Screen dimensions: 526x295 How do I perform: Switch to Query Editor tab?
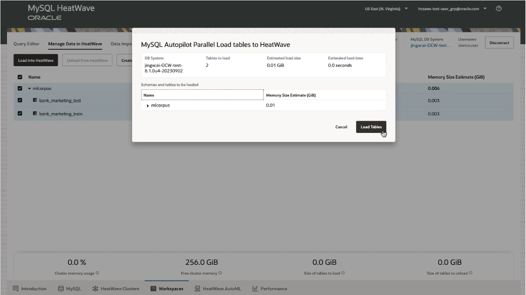coord(26,44)
